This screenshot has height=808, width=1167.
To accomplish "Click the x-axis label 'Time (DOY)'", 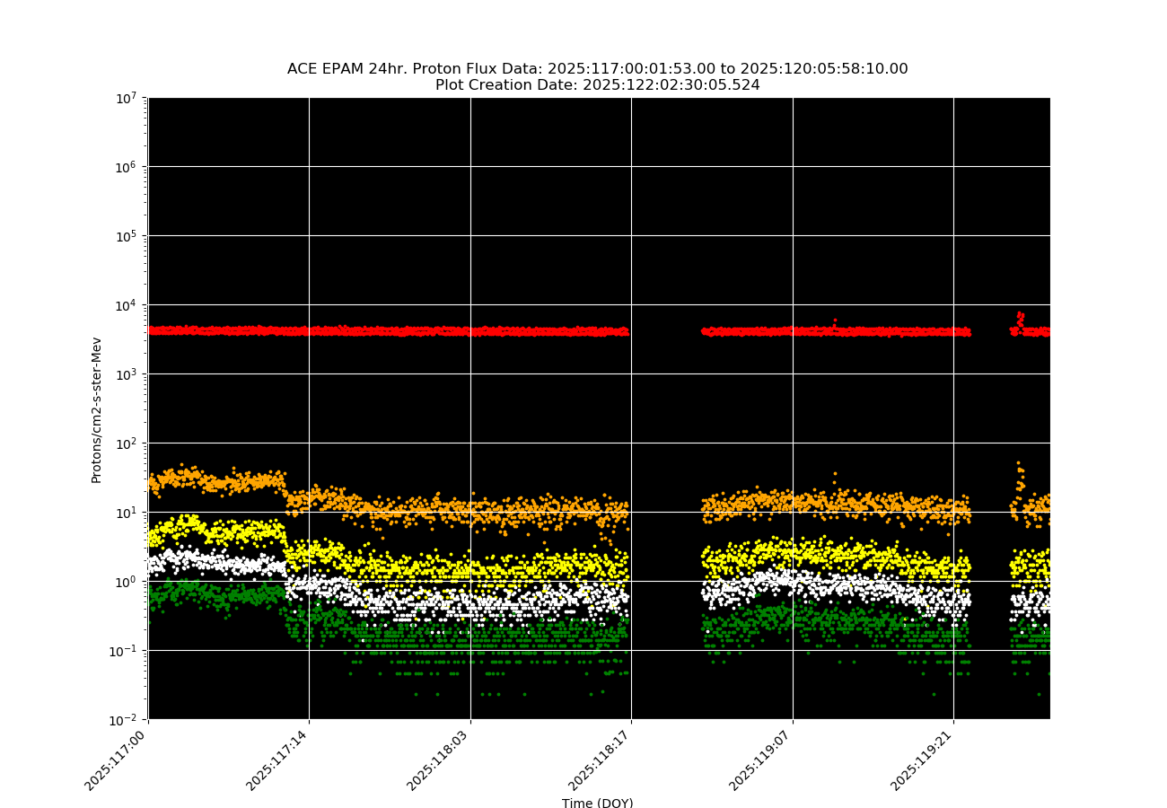I will (x=597, y=803).
